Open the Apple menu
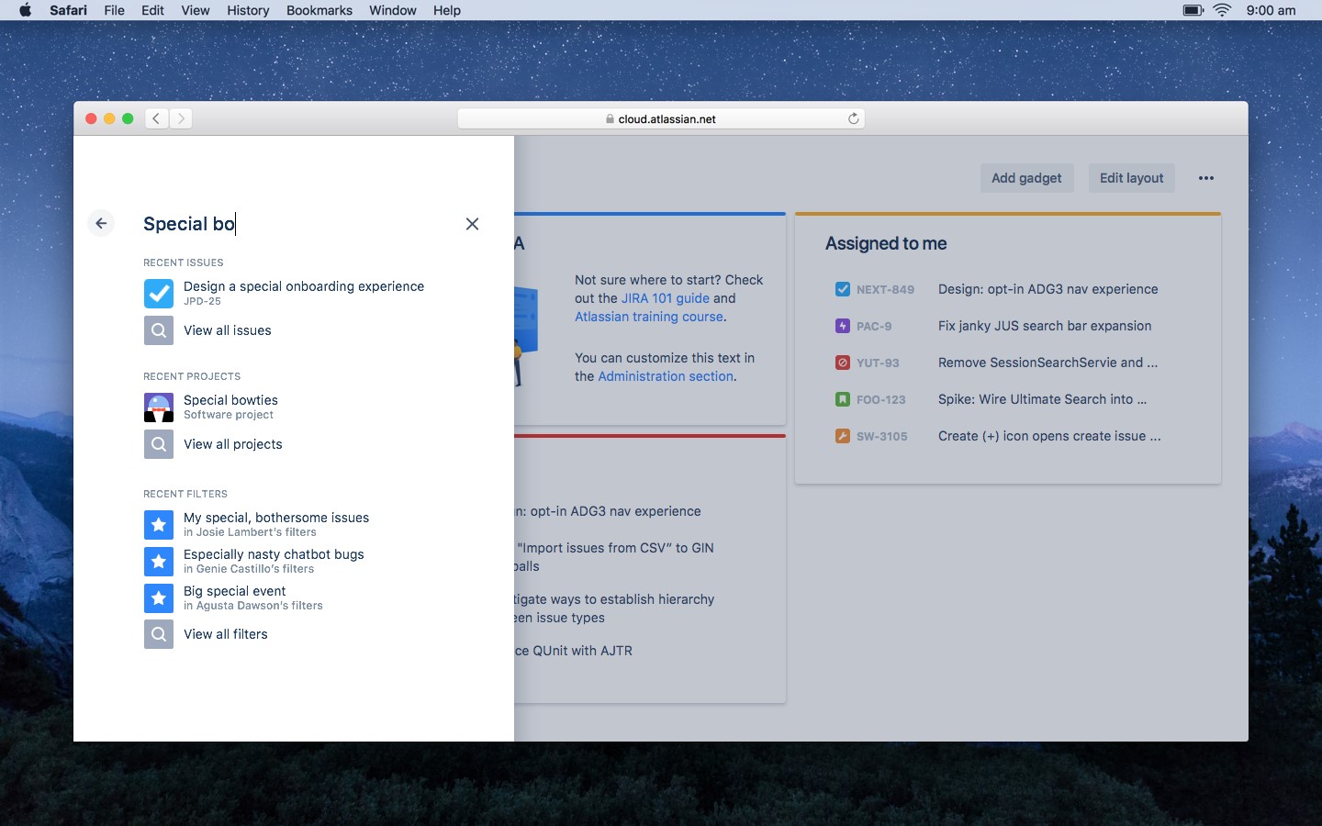 tap(25, 10)
